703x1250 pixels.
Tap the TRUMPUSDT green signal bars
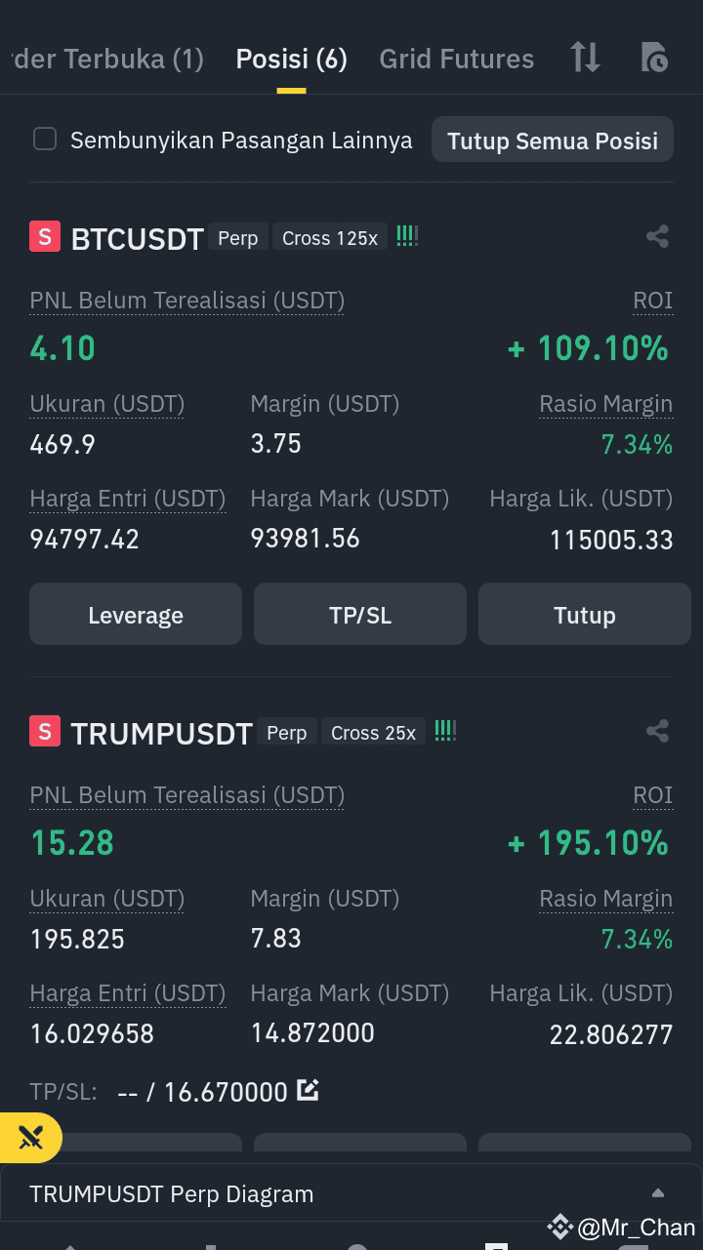445,730
